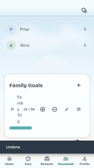Viewport: 94px width, 168px height.
Task: Dismiss the Undone snackbar message
Action: coord(47,147)
